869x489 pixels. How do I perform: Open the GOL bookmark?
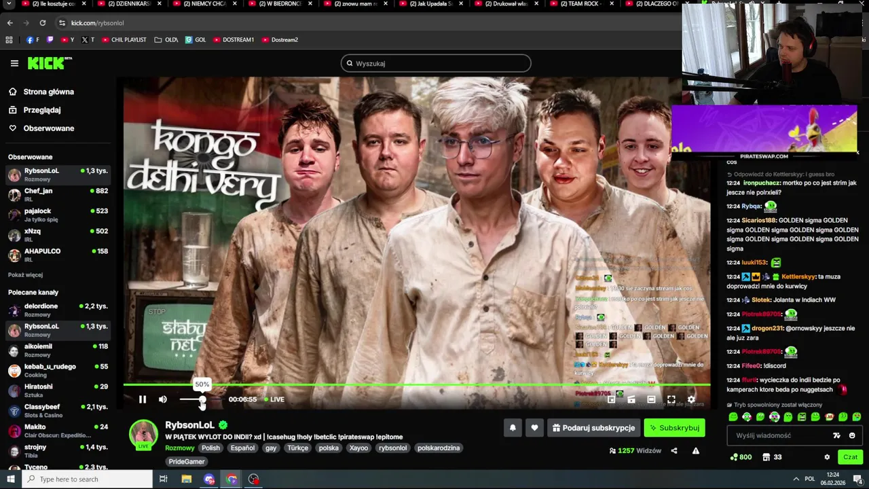click(x=196, y=40)
